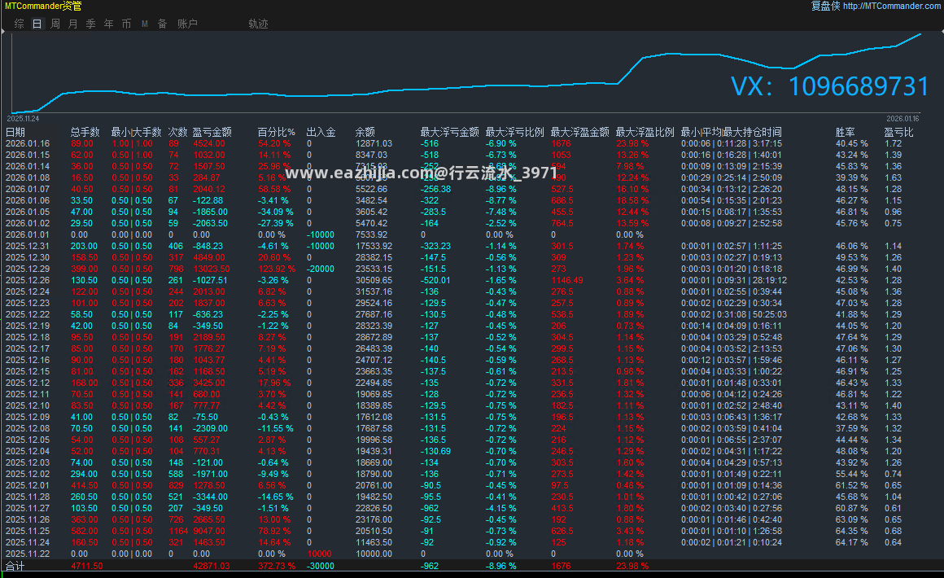Select the 2026.01.05 date cell
944x578 pixels.
[x=28, y=212]
